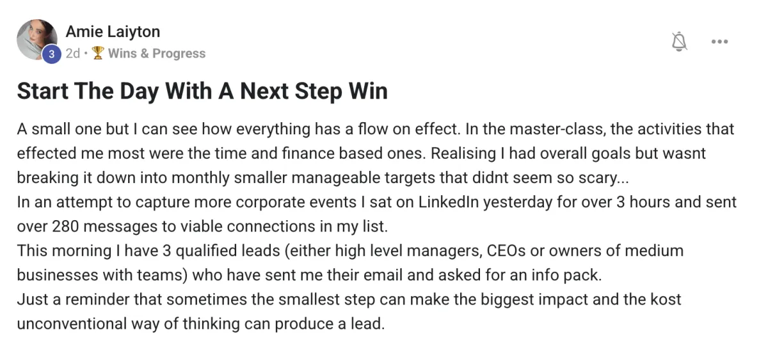Open the Amie Laiyton name link
Image resolution: width=768 pixels, height=357 pixels.
(113, 31)
